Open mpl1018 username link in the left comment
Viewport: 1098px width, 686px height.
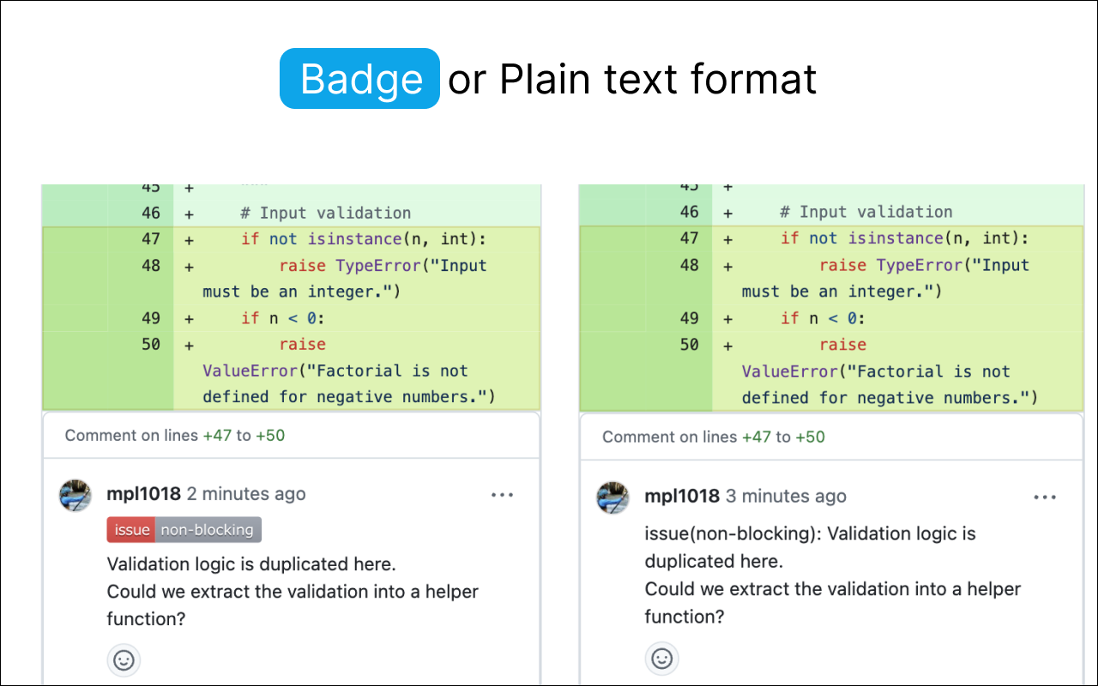144,494
